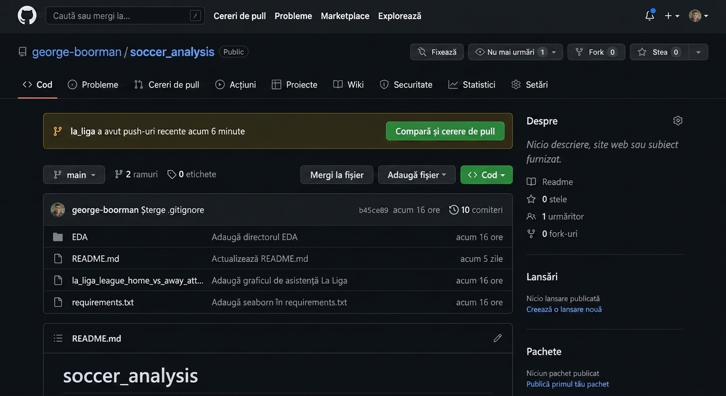Open the README outline list icon
This screenshot has width=726, height=396.
[58, 338]
